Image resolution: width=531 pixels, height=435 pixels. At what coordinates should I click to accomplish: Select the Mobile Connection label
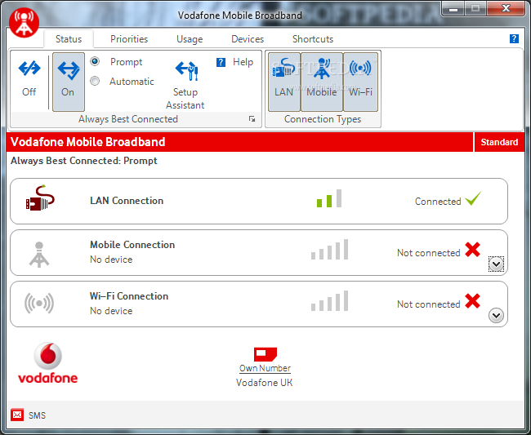pyautogui.click(x=132, y=245)
